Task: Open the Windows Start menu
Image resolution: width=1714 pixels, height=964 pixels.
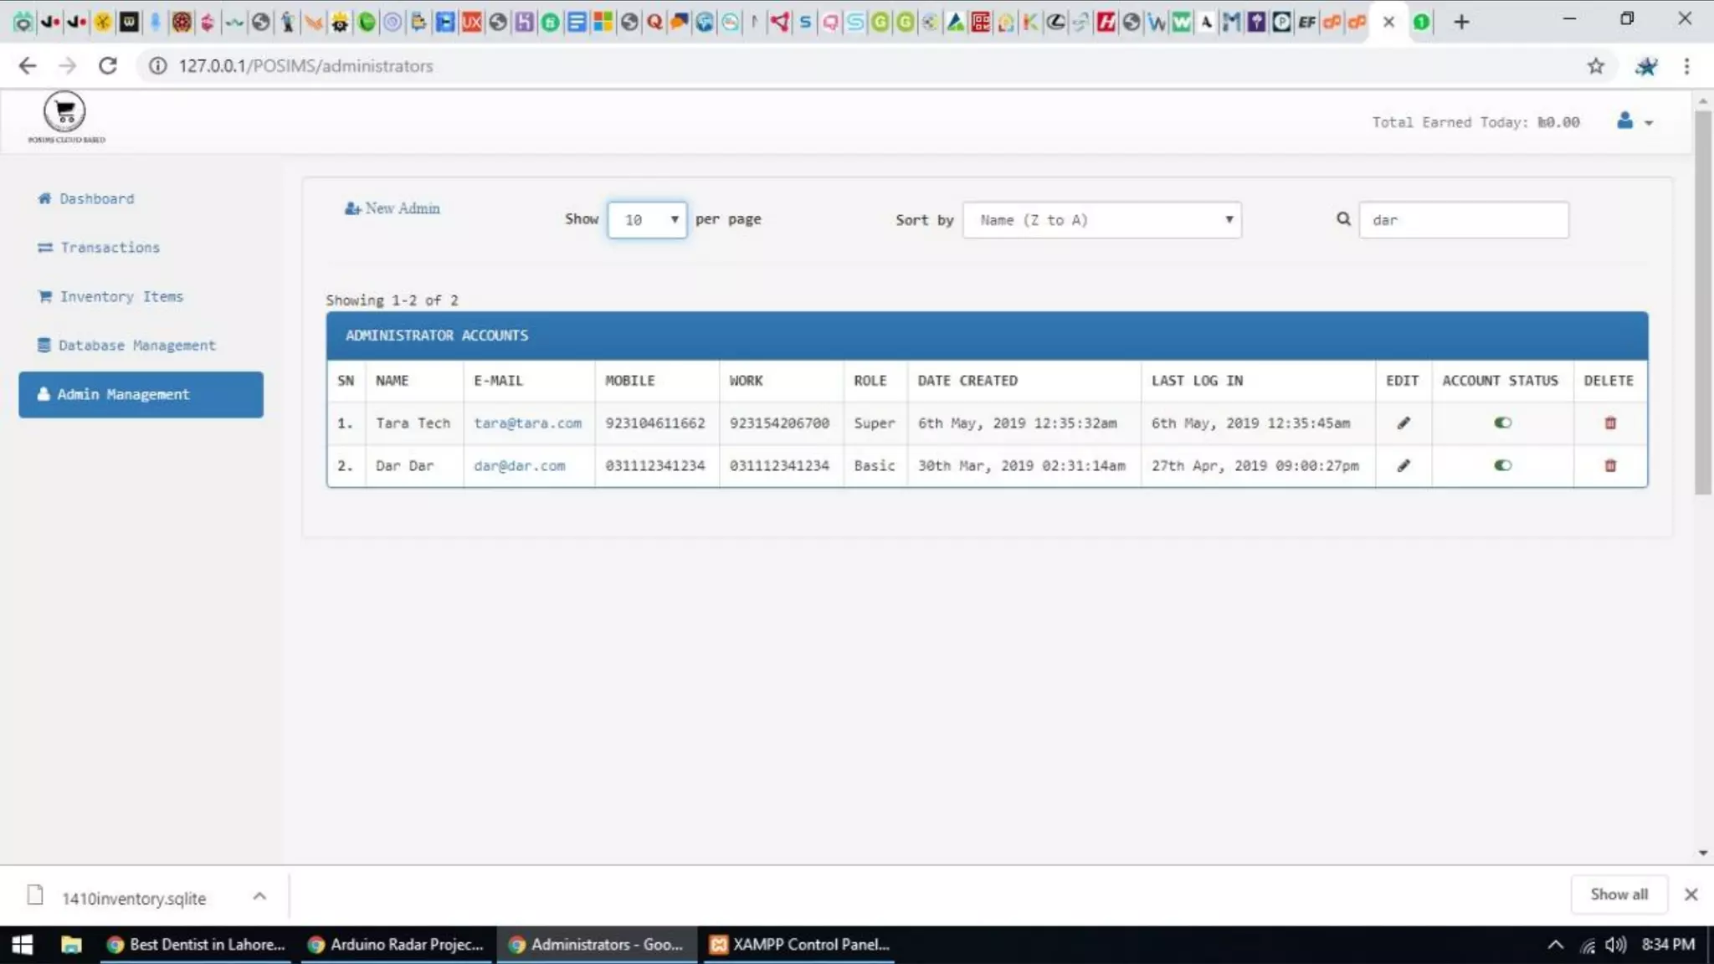Action: coord(22,945)
